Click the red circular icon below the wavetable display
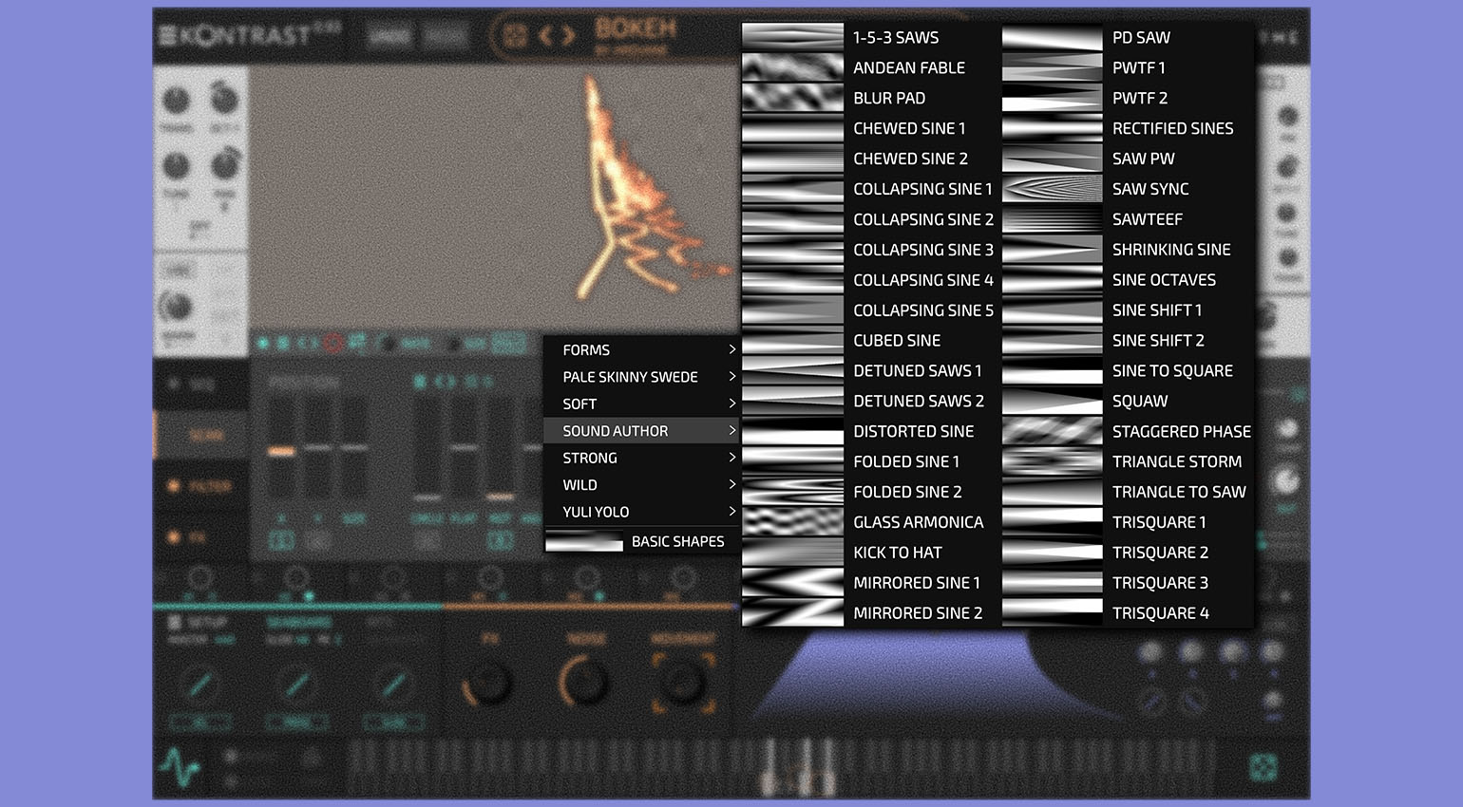This screenshot has height=807, width=1463. pyautogui.click(x=332, y=344)
